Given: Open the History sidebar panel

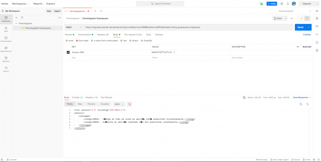Looking at the screenshot, I should click(6, 69).
